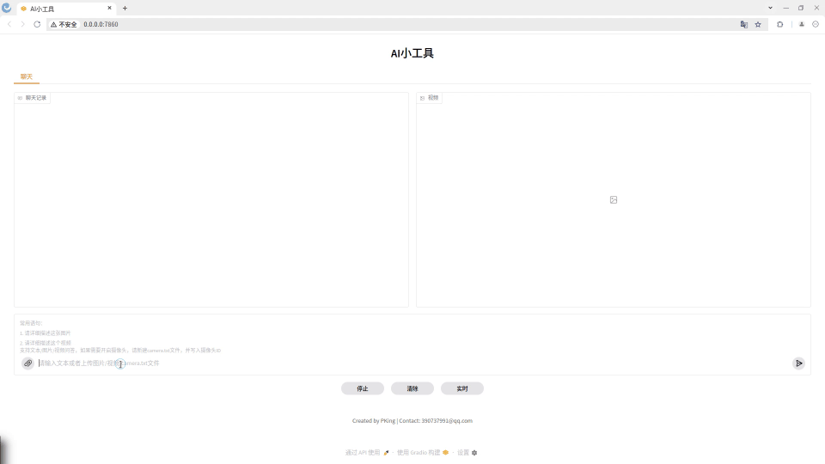
Task: Click the image placeholder icon in video panel
Action: [614, 200]
